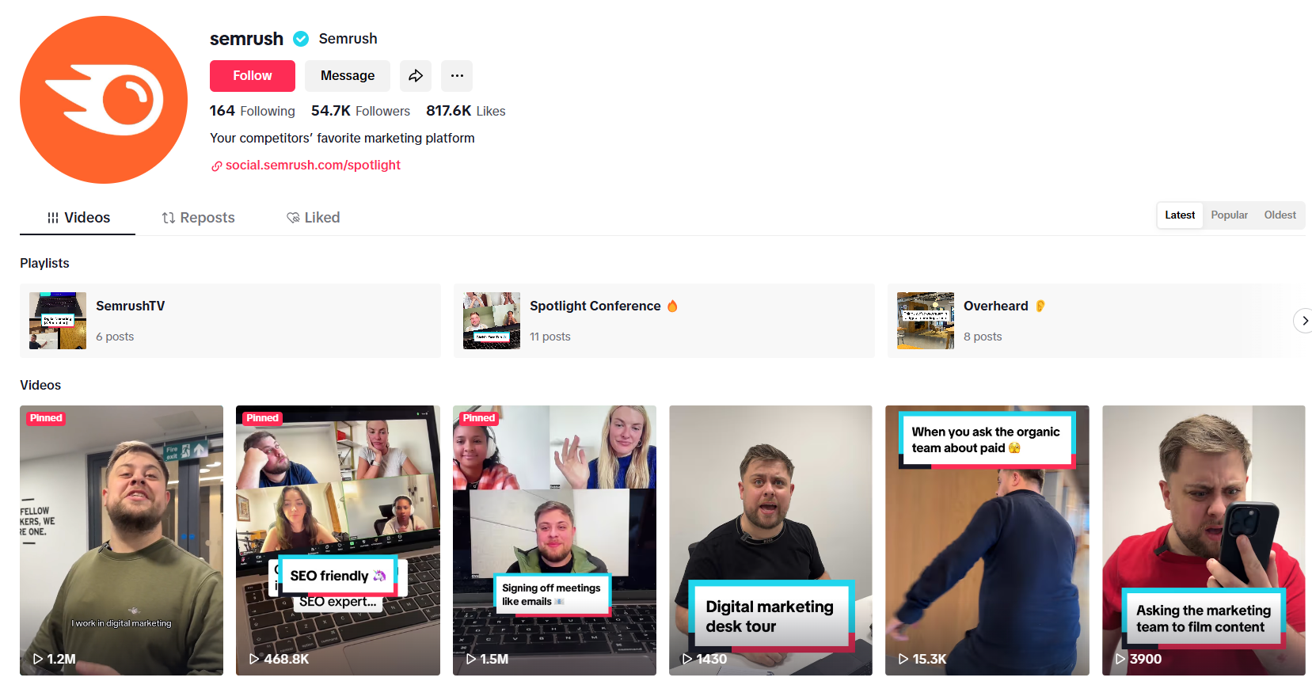The height and width of the screenshot is (685, 1312).
Task: Switch to the Reposts tab
Action: (x=198, y=218)
